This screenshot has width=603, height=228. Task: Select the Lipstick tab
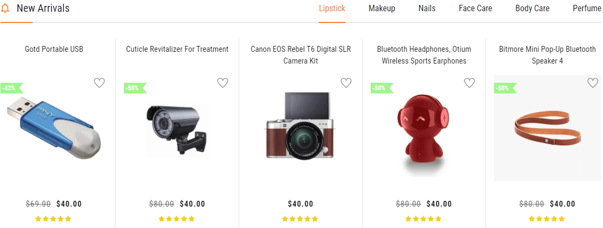332,9
